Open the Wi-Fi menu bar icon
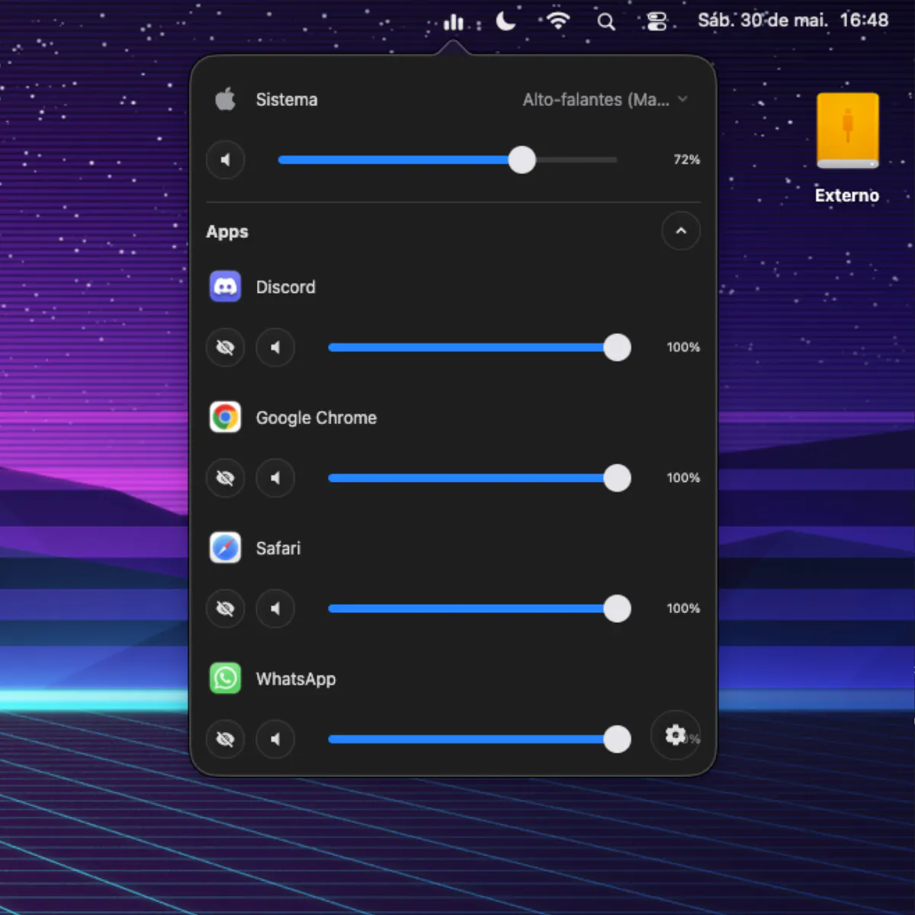 (x=558, y=21)
